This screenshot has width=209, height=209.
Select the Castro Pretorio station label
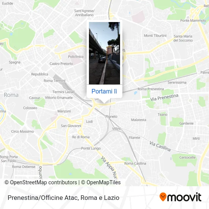[x=61, y=64]
